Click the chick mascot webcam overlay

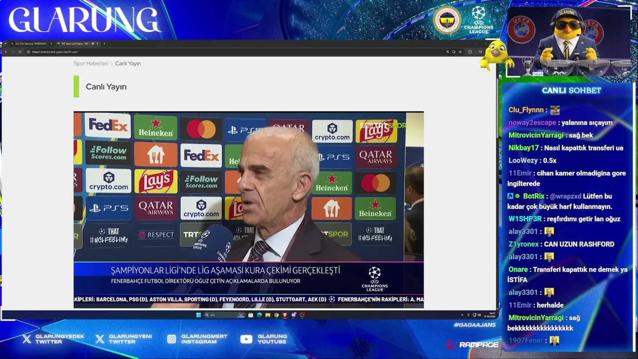point(569,41)
